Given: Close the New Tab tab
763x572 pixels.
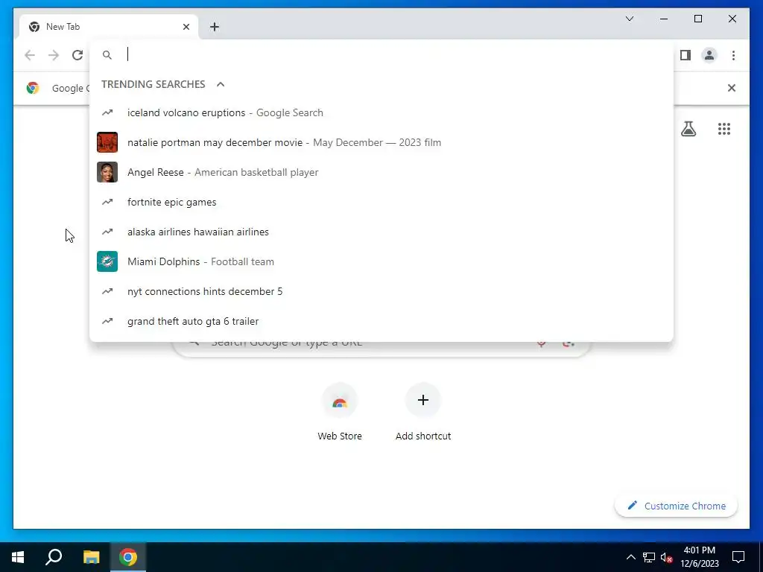Looking at the screenshot, I should pyautogui.click(x=186, y=27).
